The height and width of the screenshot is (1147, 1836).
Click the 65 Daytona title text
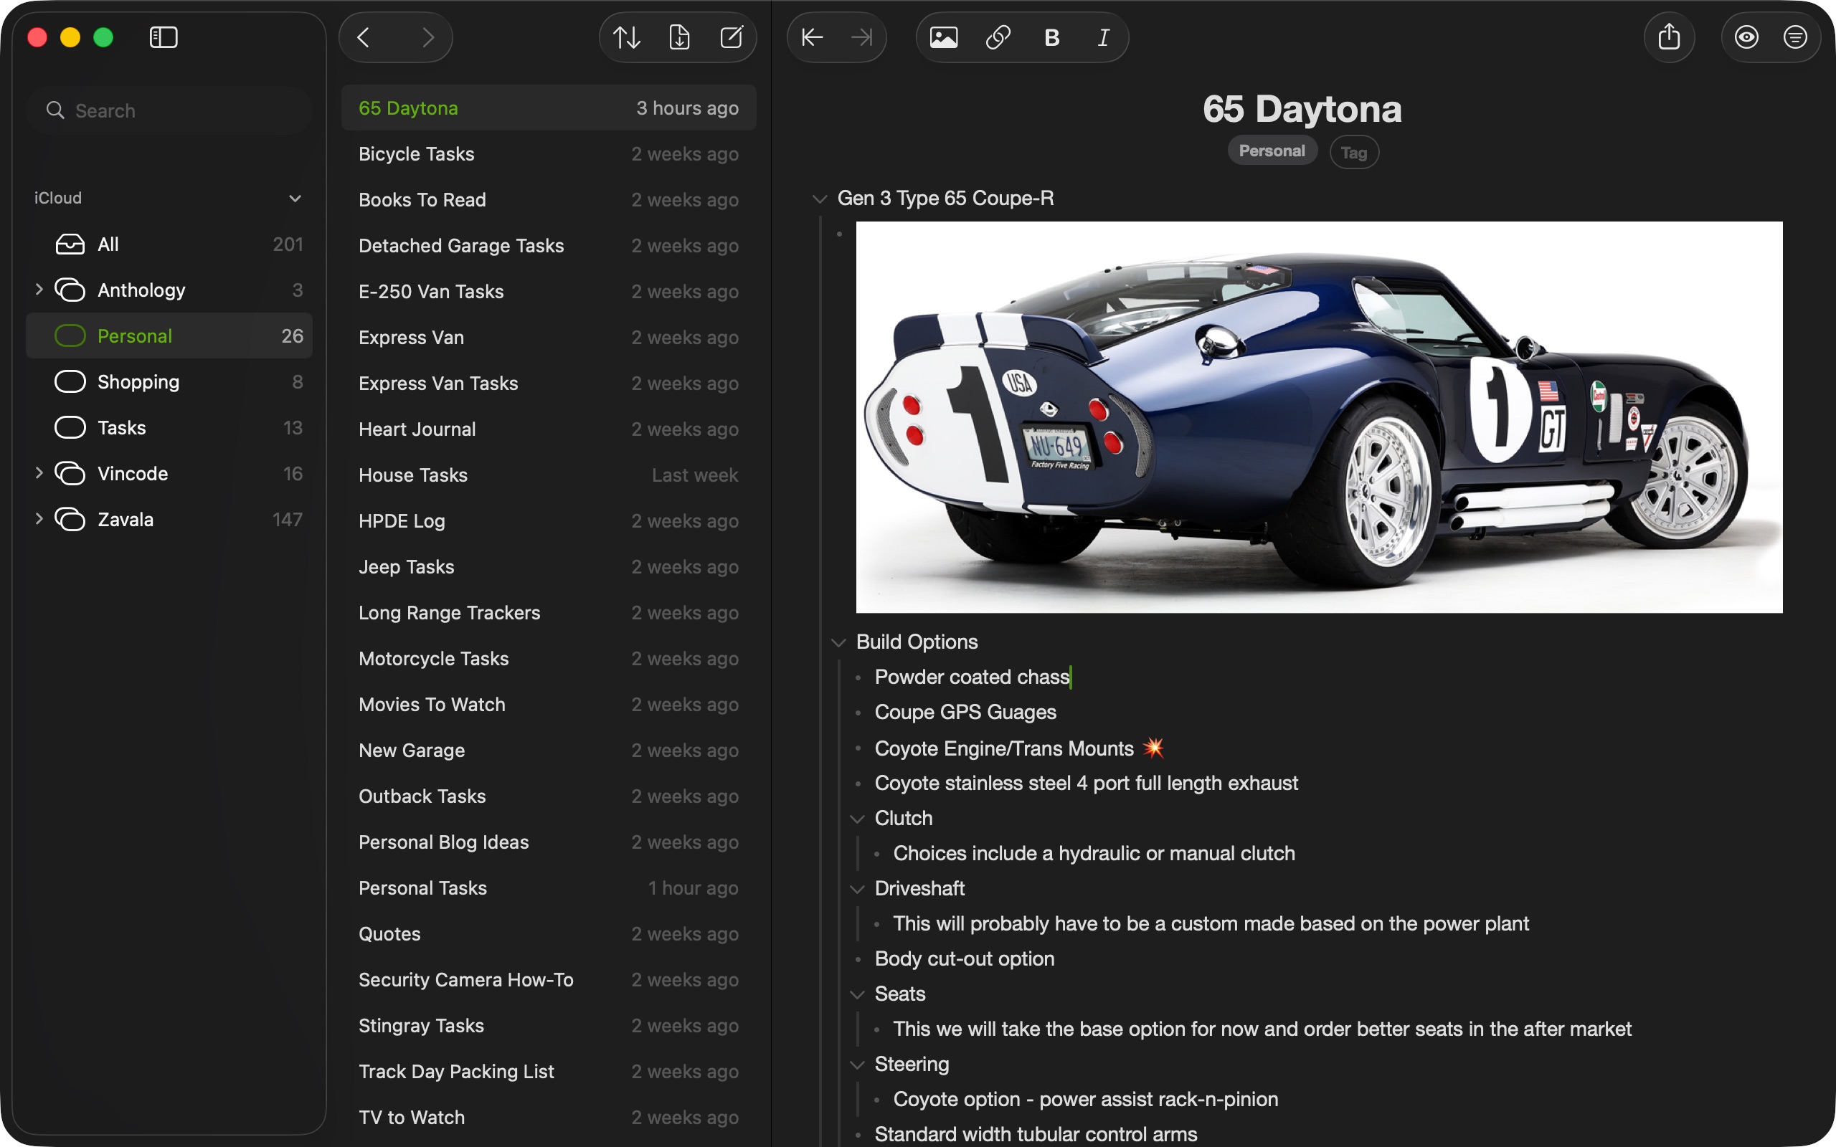[x=1302, y=108]
